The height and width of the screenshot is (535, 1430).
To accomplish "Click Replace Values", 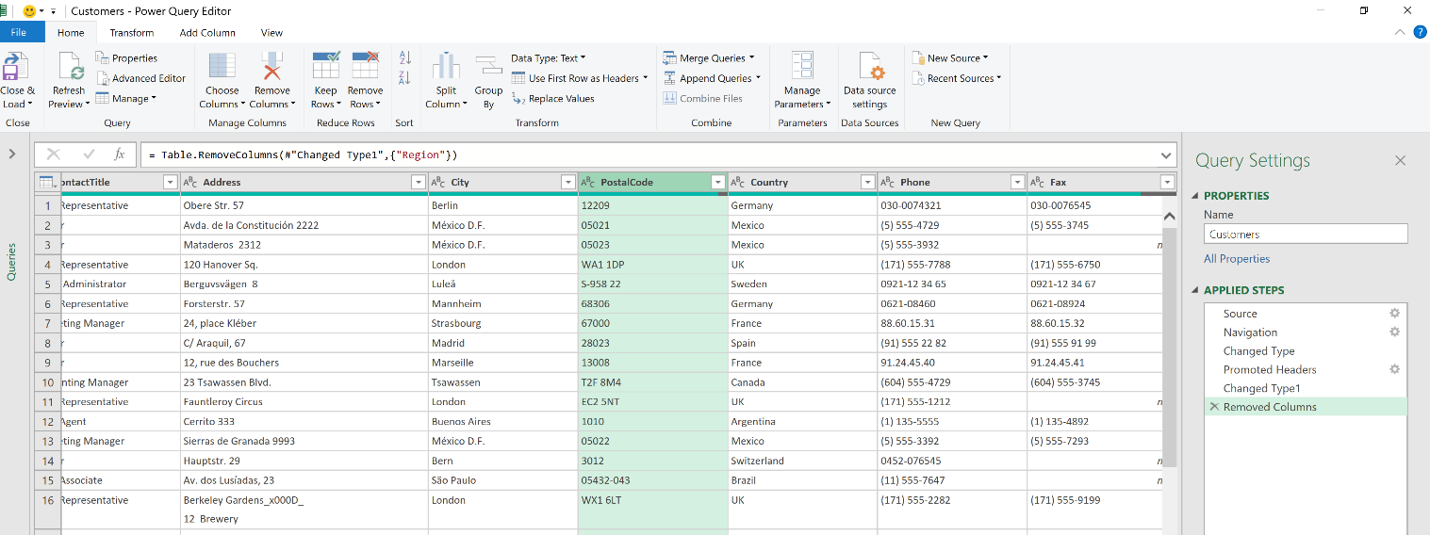I will coord(552,98).
